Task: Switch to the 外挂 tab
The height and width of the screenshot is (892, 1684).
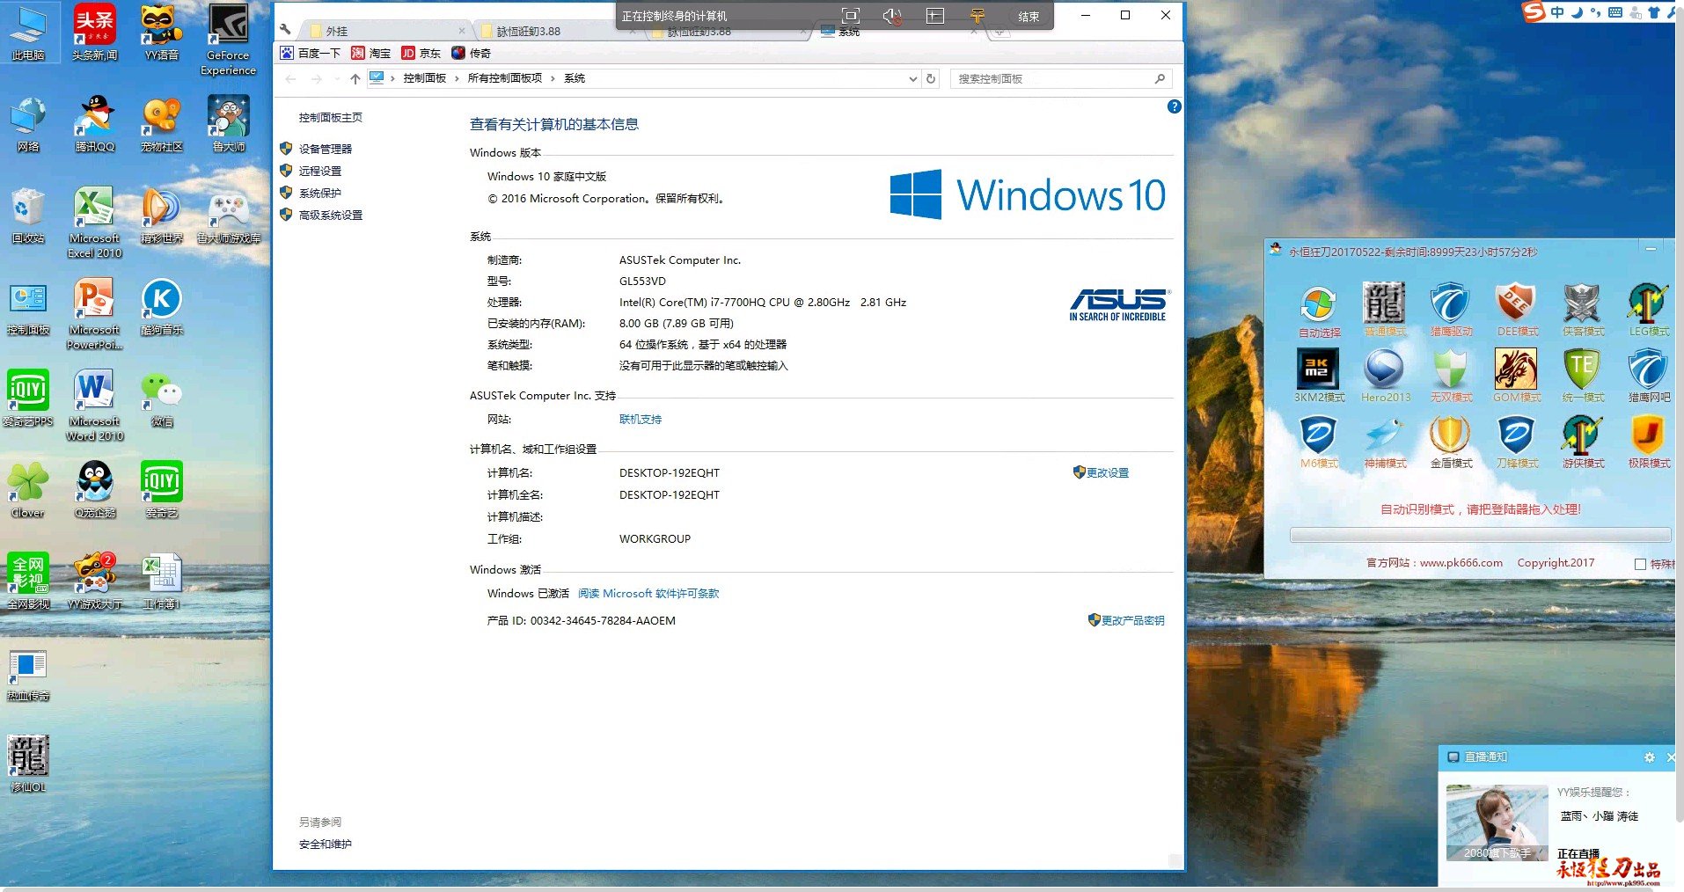Action: click(388, 31)
